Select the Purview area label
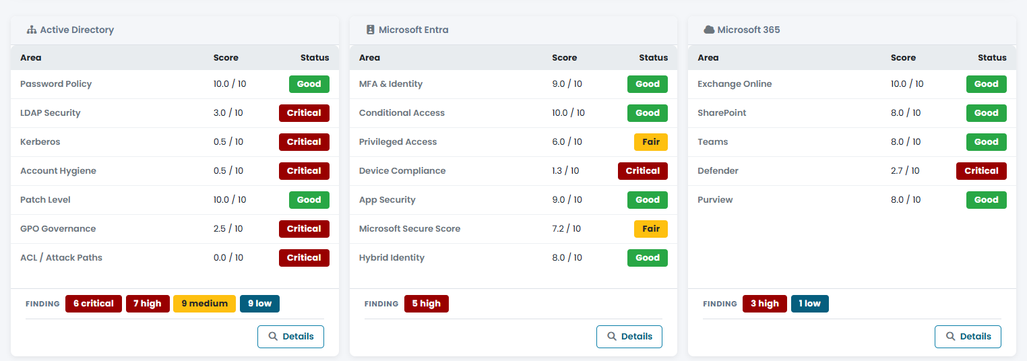The height and width of the screenshot is (361, 1027). point(715,200)
